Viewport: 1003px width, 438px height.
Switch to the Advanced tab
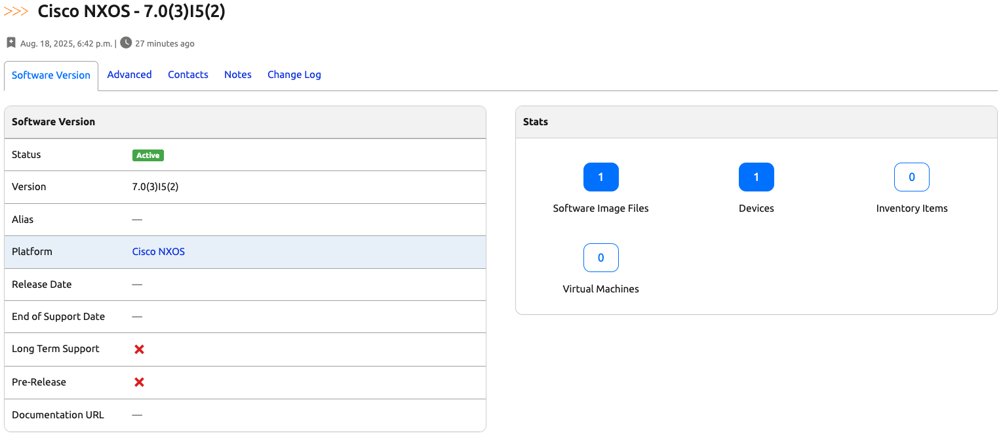129,75
